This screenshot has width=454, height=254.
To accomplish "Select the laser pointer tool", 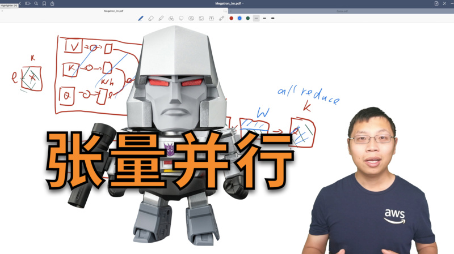I will pos(221,18).
